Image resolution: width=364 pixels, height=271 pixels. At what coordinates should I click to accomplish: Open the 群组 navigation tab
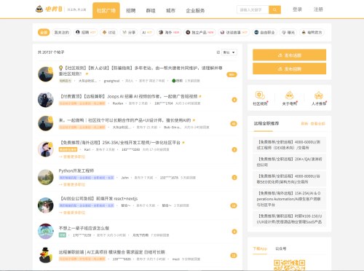click(x=151, y=10)
